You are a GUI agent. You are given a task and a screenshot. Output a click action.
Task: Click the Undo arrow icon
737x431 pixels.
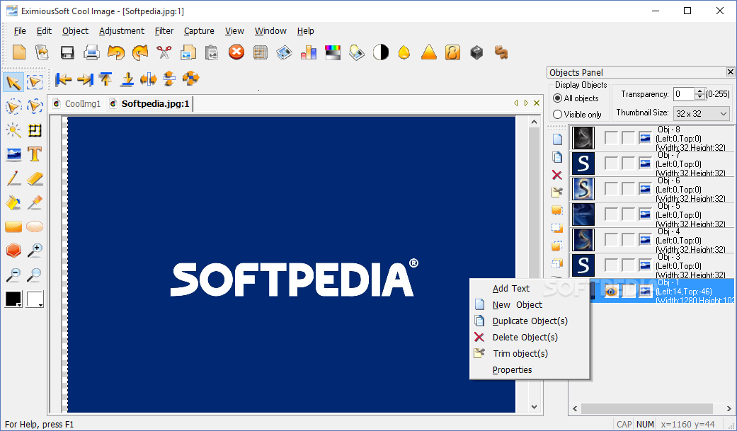115,52
